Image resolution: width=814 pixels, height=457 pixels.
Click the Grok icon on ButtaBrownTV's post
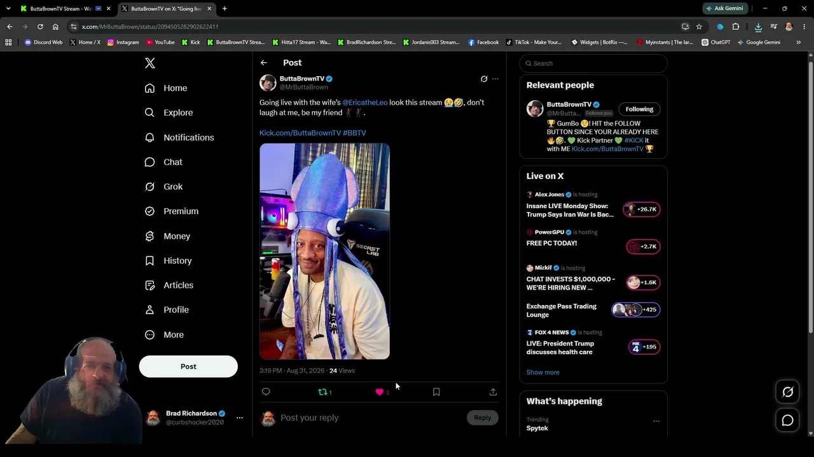(484, 79)
